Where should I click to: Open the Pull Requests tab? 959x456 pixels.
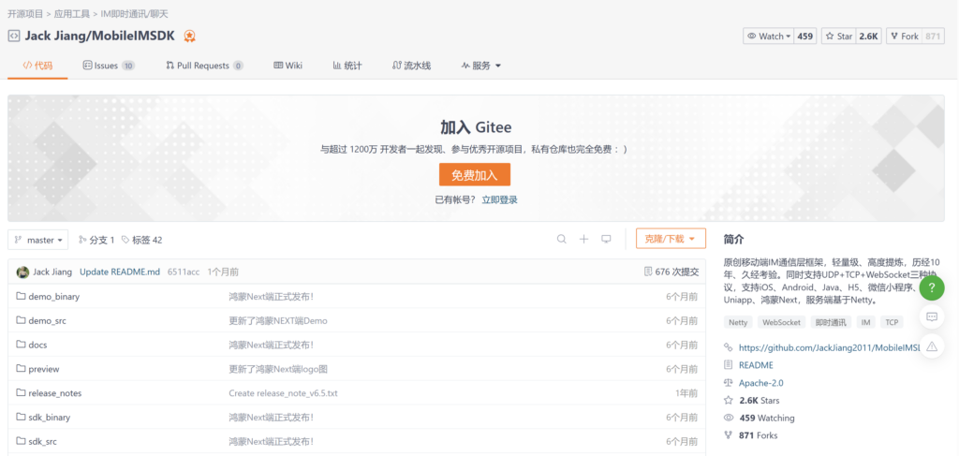tap(204, 66)
